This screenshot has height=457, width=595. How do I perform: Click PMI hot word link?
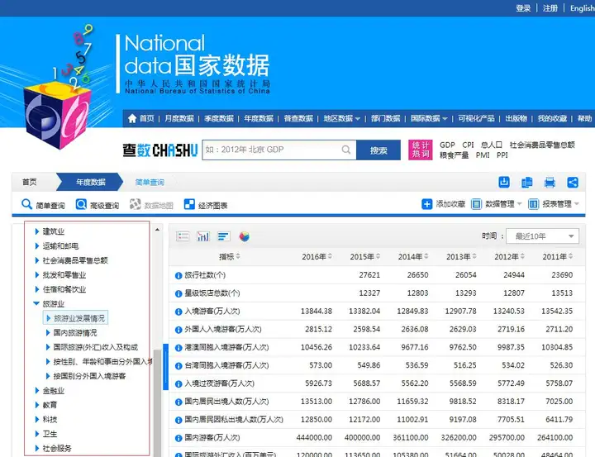[x=483, y=155]
